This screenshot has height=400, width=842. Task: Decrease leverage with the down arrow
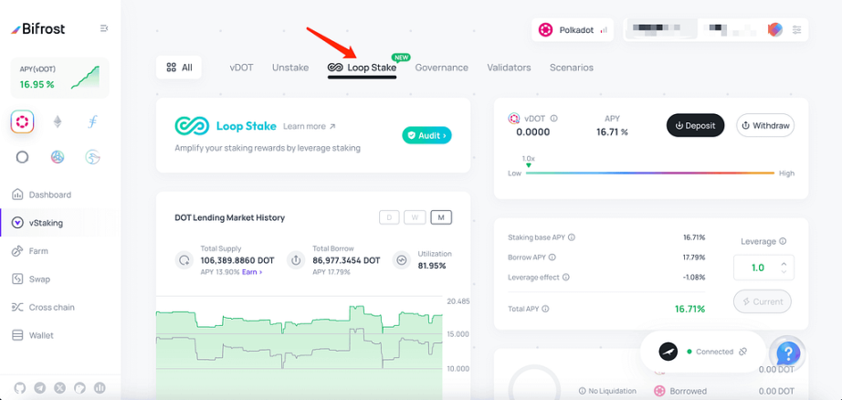784,271
